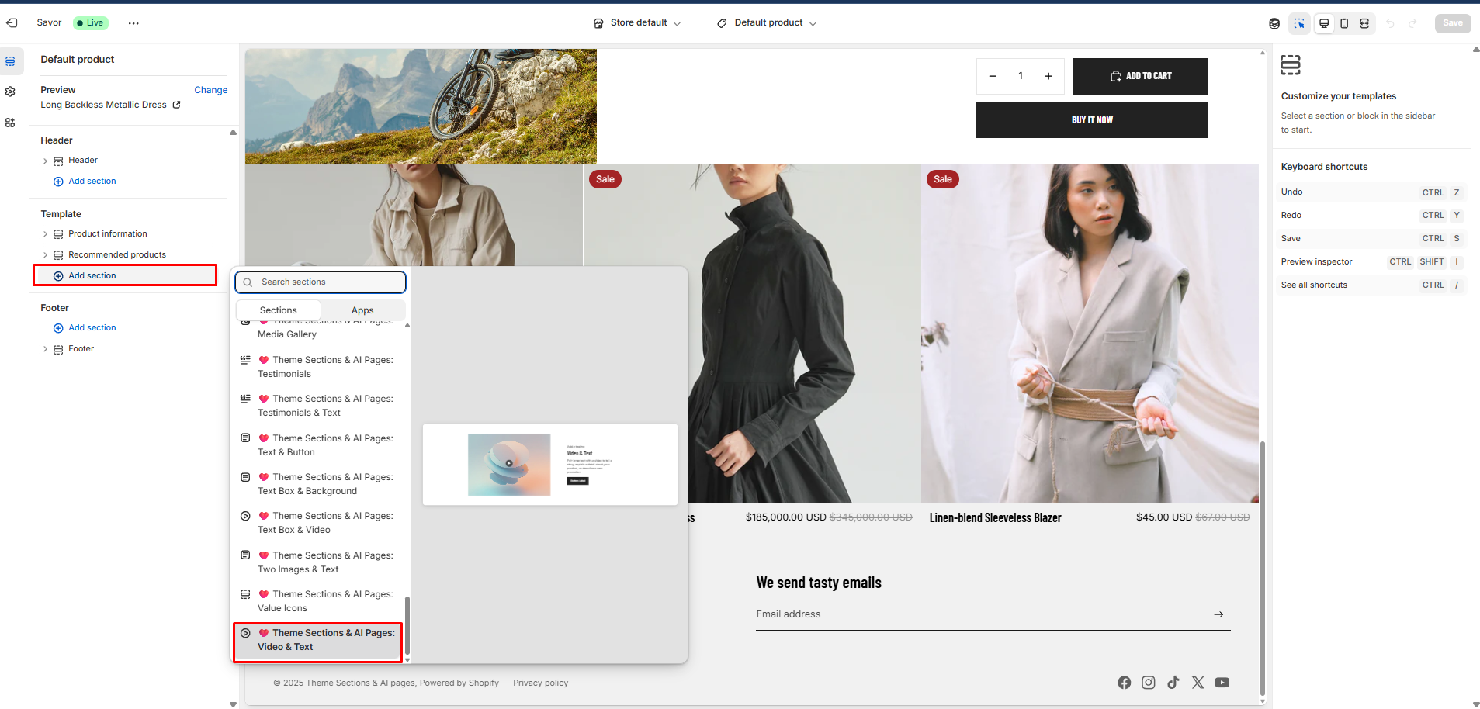This screenshot has width=1480, height=709.
Task: Open the Instagram social icon
Action: pyautogui.click(x=1149, y=683)
